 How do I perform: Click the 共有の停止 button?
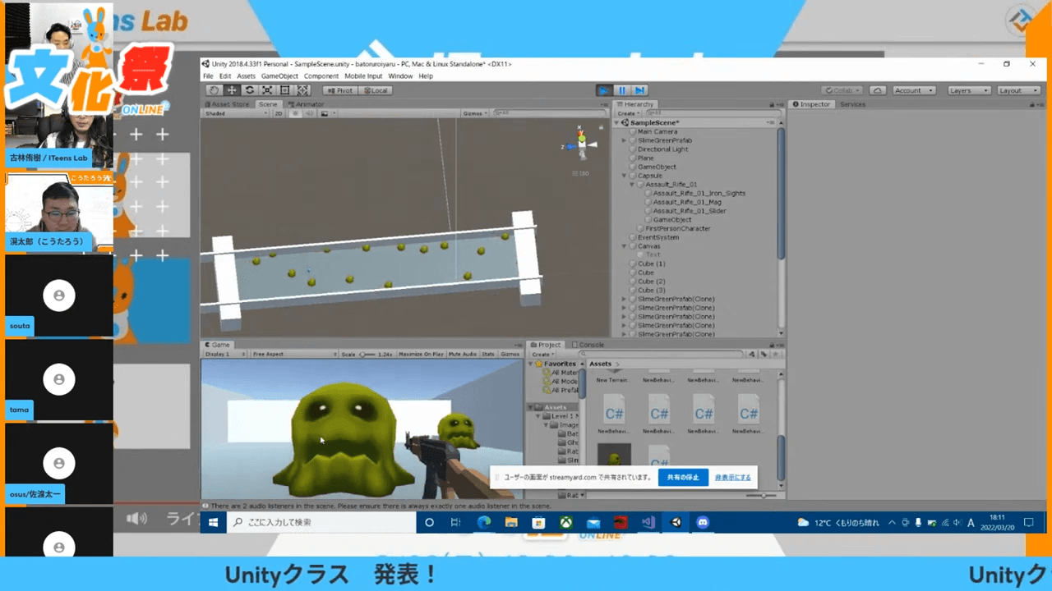682,477
